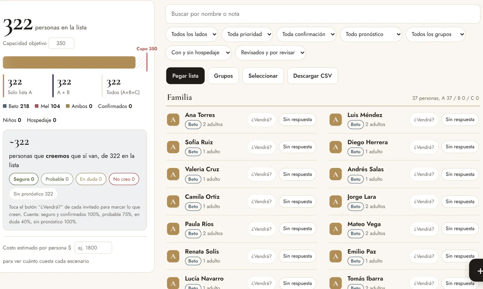Click the A priority badge beside Paula Ríos
Image resolution: width=483 pixels, height=289 pixels.
(x=173, y=229)
